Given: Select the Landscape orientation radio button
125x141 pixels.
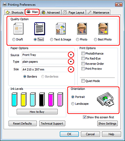Looking at the screenshot, I should coord(73,104).
